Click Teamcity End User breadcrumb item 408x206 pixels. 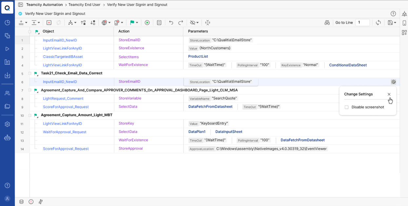[x=87, y=5]
